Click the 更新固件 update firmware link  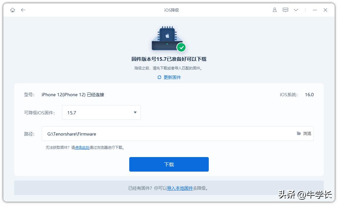click(x=172, y=77)
